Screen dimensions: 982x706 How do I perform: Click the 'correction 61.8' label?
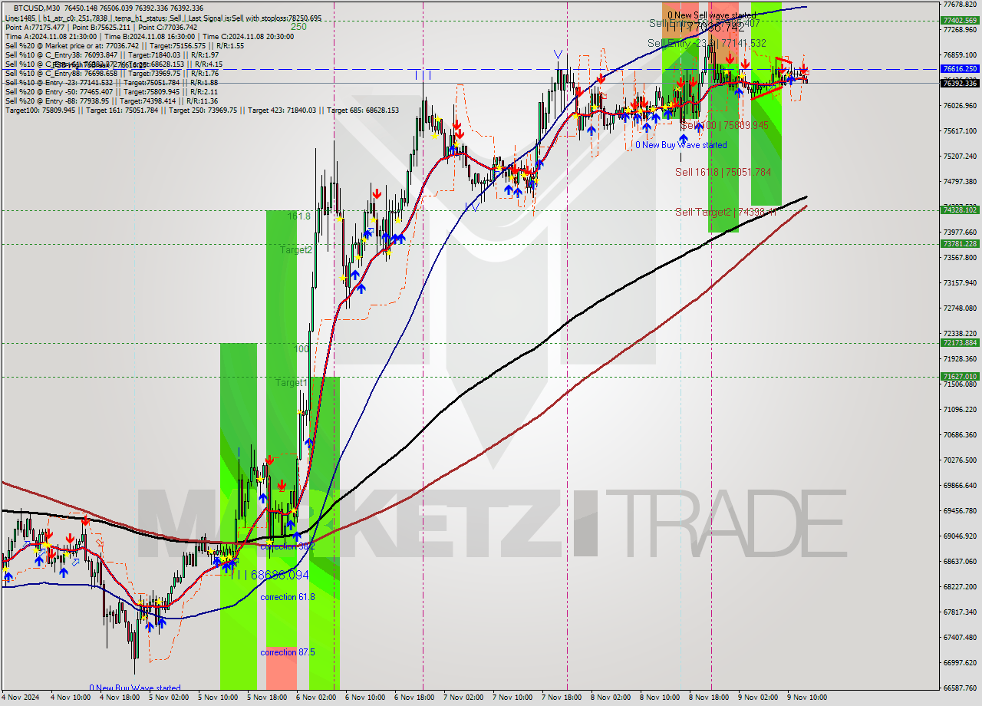pos(287,597)
